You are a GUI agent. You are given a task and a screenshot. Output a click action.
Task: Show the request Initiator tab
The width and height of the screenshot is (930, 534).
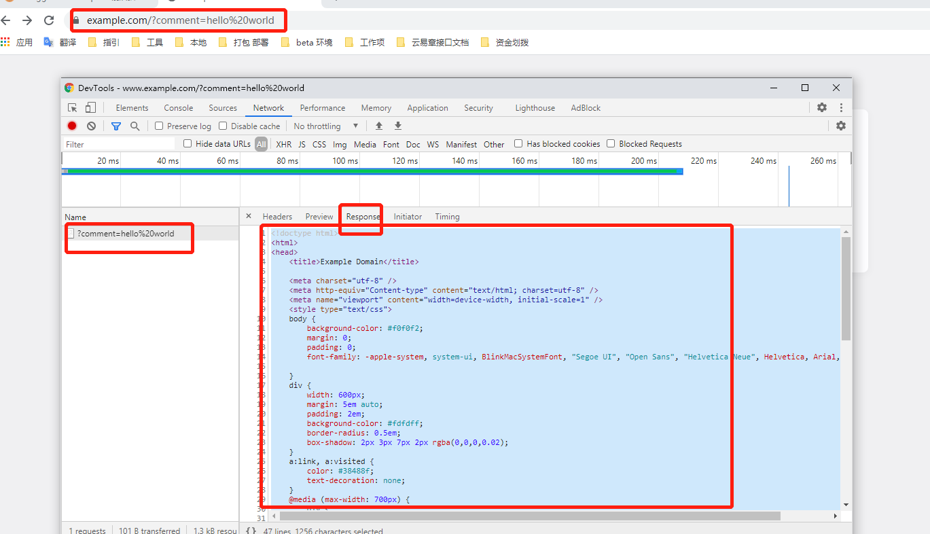[x=408, y=217]
